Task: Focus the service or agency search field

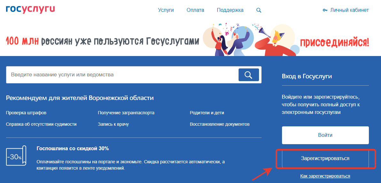Action: (x=121, y=75)
